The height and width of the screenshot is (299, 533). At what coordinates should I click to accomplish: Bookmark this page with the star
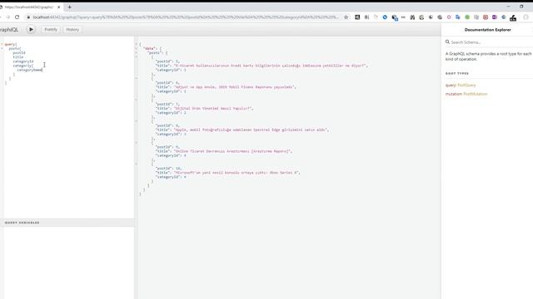(x=346, y=17)
